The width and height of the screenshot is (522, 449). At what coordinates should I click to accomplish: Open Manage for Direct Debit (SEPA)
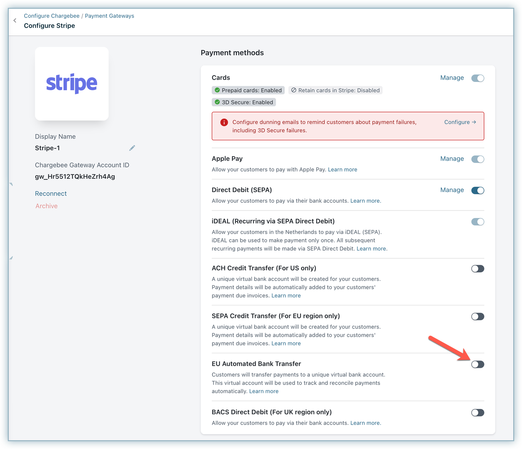pos(452,190)
